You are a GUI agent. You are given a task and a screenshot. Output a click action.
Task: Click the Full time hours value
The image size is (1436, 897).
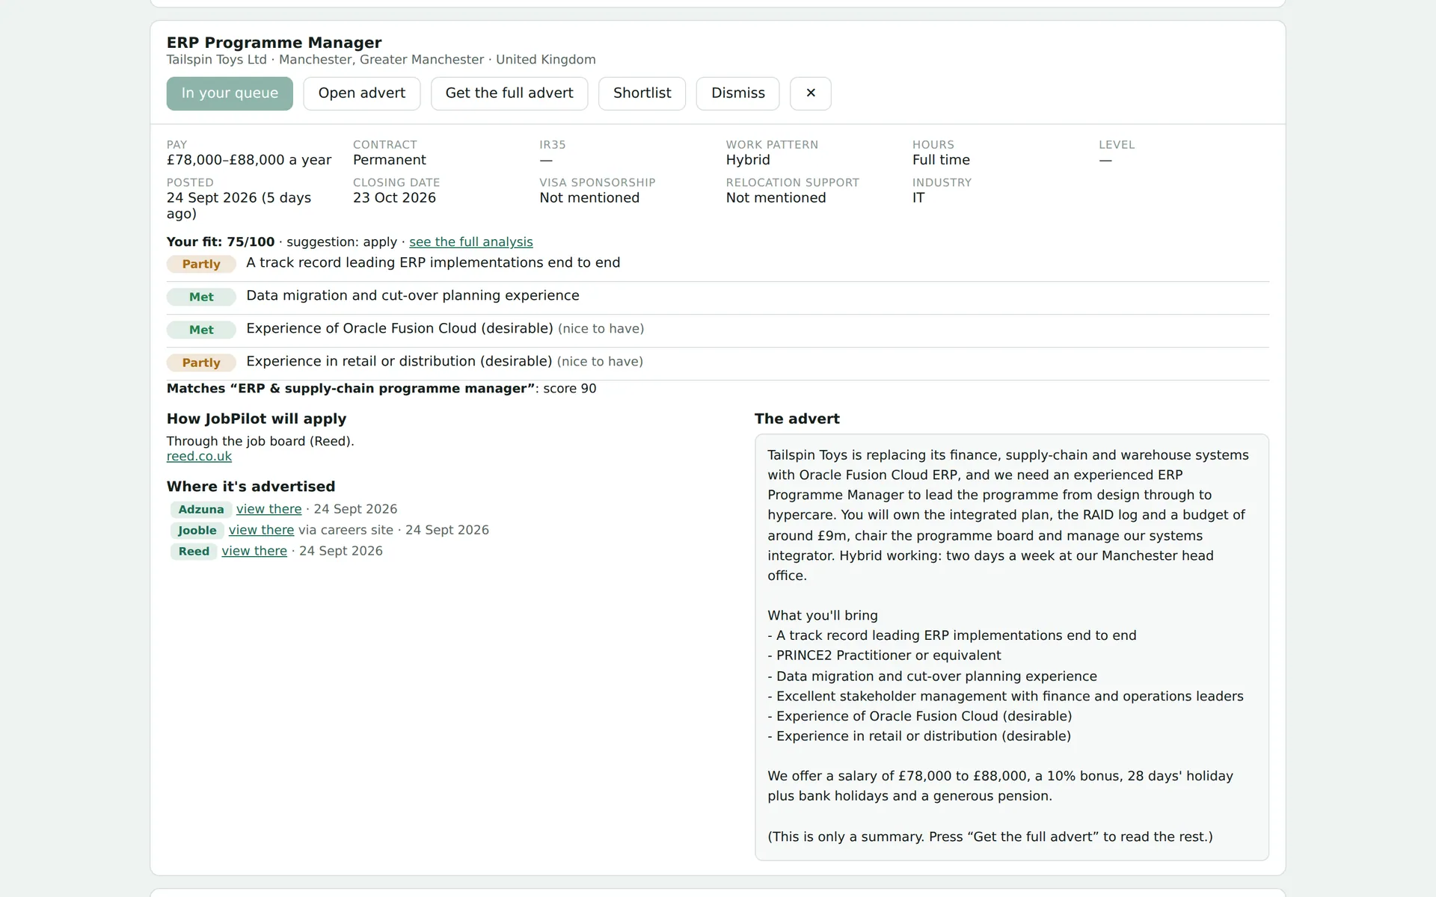pos(941,160)
